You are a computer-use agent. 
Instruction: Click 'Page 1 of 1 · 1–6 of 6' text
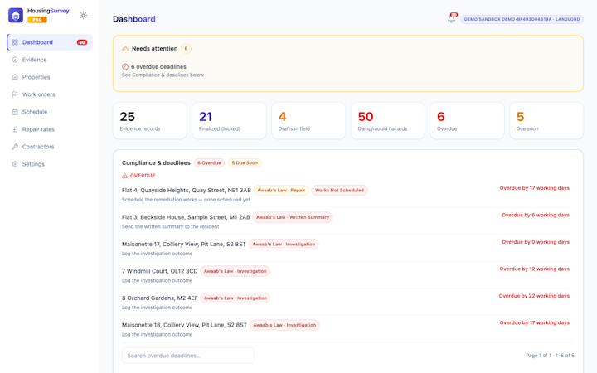click(x=551, y=356)
